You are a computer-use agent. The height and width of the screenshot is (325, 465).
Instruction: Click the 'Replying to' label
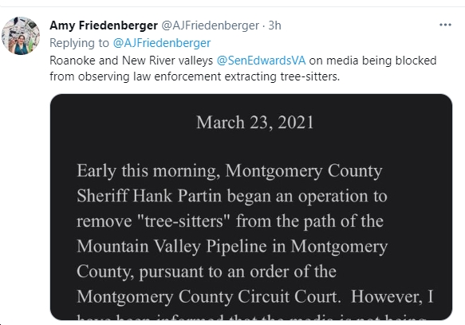79,43
